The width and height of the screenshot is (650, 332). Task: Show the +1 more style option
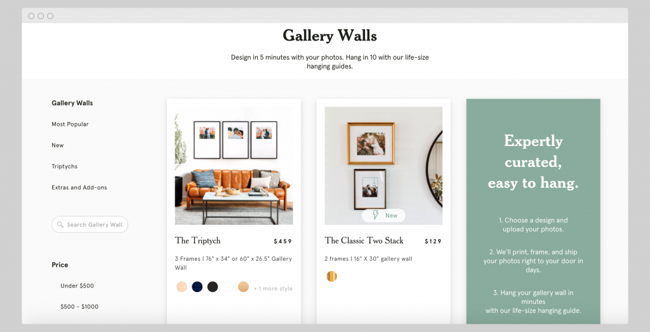coord(273,288)
